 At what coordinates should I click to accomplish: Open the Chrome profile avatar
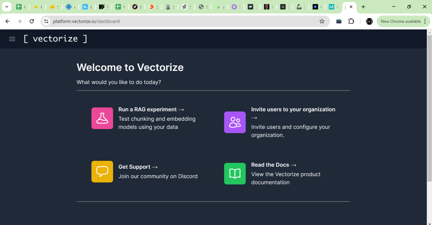coord(369,21)
